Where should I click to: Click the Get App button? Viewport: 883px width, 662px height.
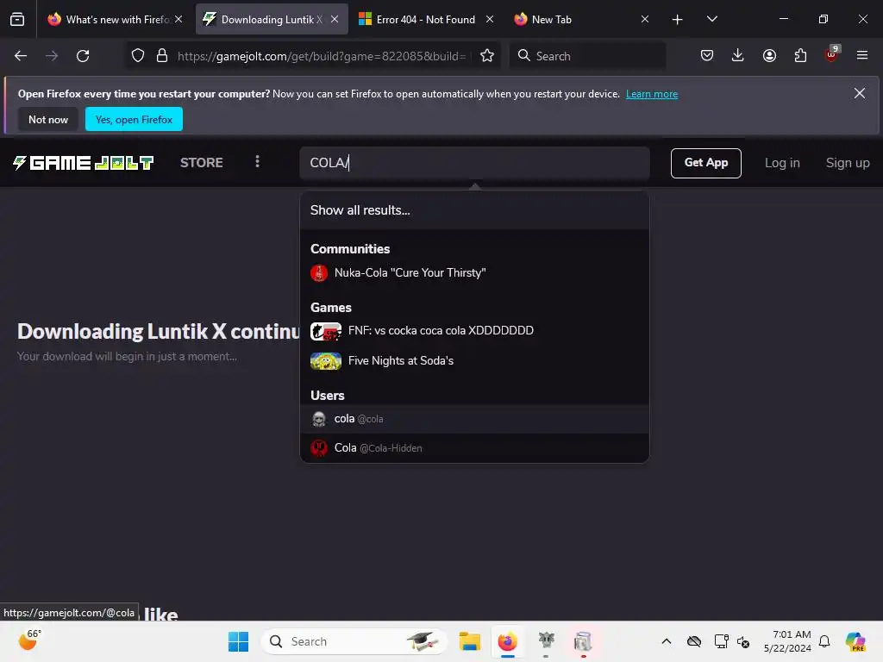point(705,163)
